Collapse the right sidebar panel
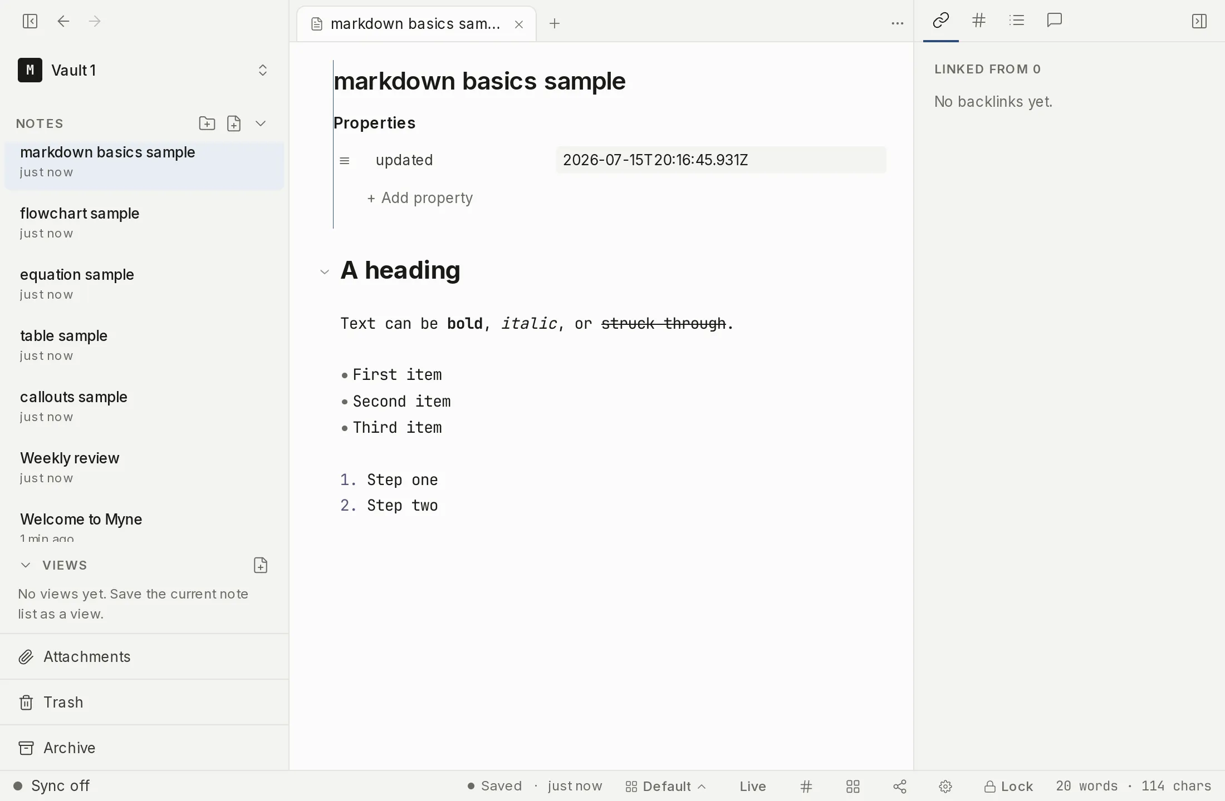 (1199, 21)
